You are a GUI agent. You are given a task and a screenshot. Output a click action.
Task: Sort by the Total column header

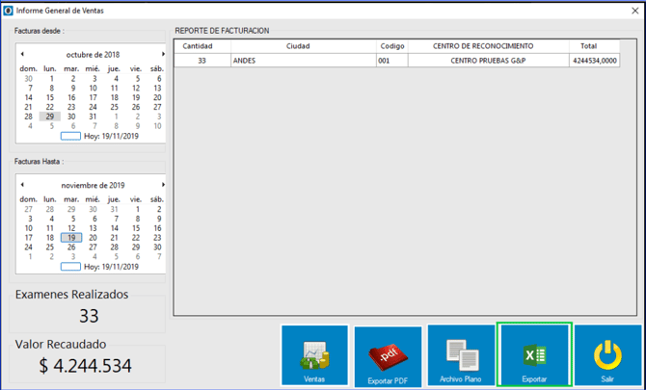pyautogui.click(x=589, y=46)
